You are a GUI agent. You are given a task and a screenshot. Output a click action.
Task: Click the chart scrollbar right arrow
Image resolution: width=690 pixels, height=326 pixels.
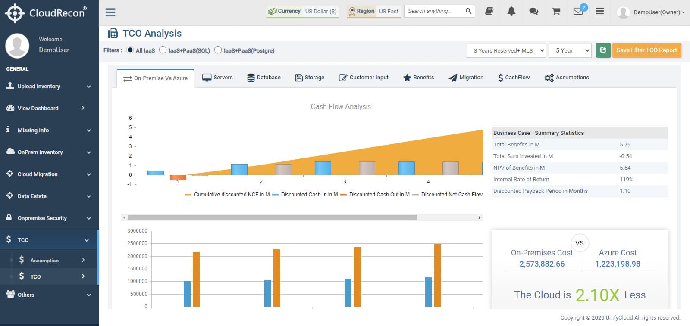click(x=480, y=218)
